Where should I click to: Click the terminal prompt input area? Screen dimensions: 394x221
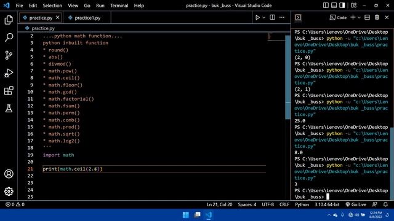328,196
